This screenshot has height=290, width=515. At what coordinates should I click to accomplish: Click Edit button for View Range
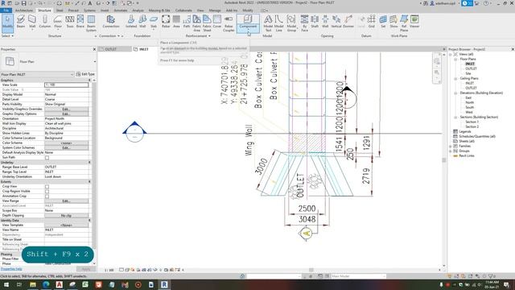[x=66, y=201]
